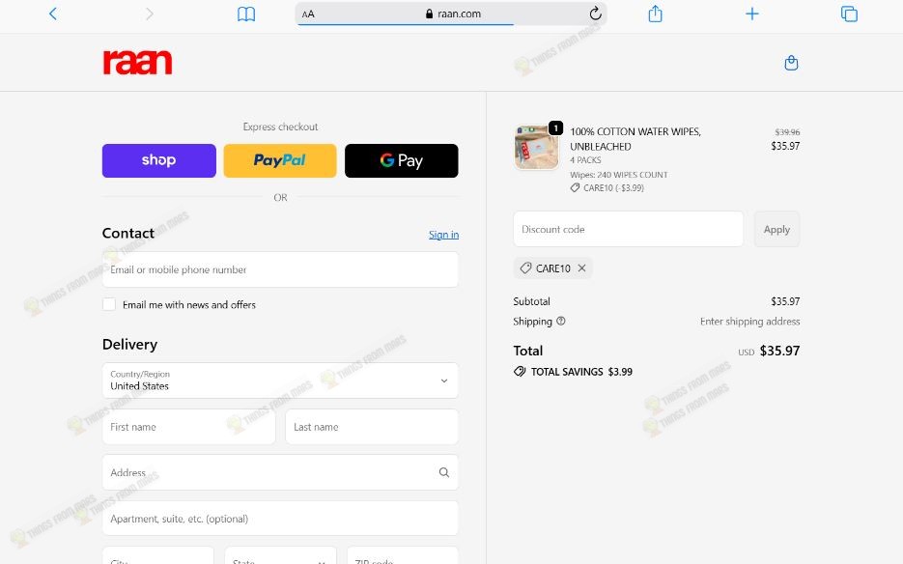Open a new tab with plus icon
Image resolution: width=903 pixels, height=564 pixels.
(x=751, y=14)
